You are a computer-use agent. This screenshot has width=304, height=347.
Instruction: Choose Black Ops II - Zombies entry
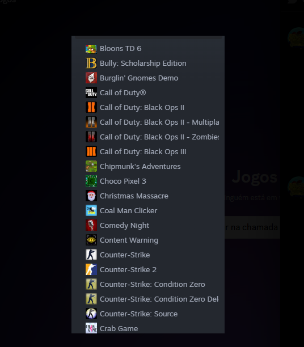coord(148,137)
